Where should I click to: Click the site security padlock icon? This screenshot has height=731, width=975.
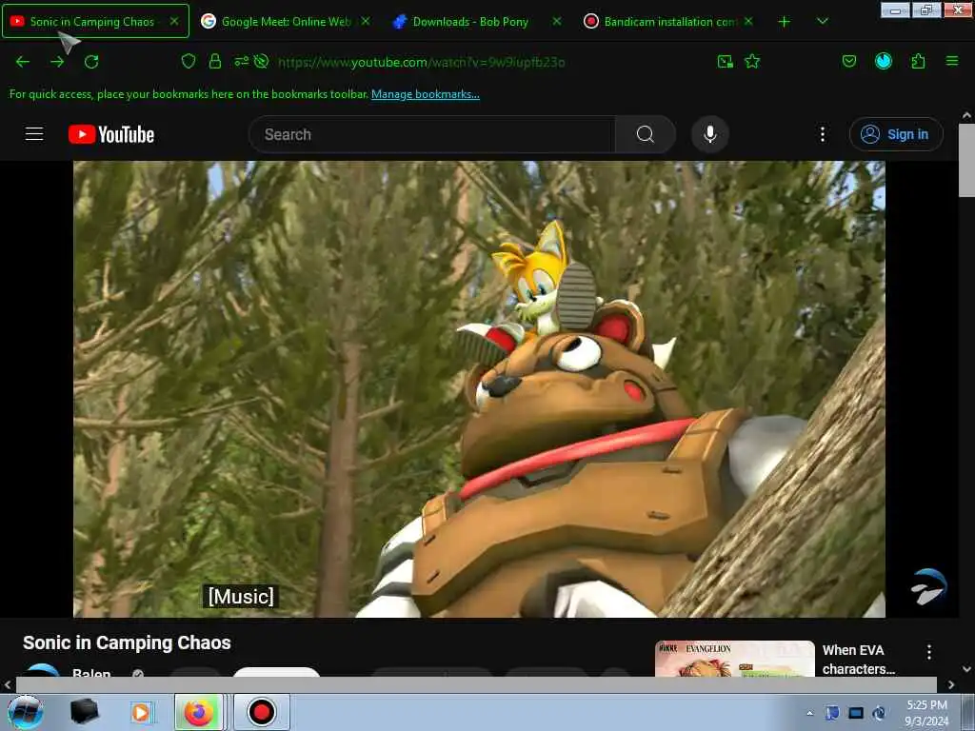coord(215,61)
